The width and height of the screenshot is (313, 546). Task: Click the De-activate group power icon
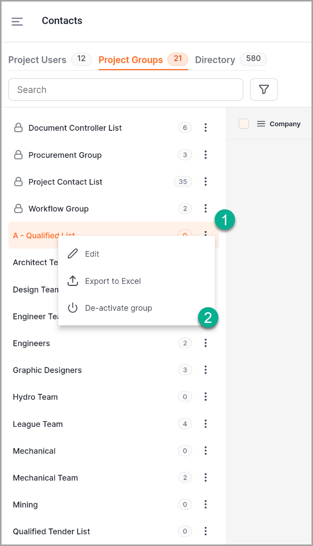tap(73, 308)
